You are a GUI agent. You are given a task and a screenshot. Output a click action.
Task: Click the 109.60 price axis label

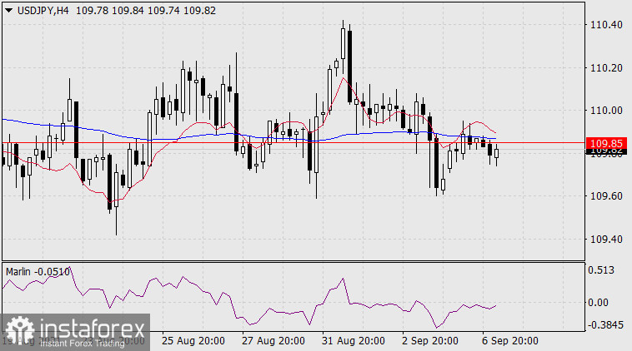coord(605,196)
